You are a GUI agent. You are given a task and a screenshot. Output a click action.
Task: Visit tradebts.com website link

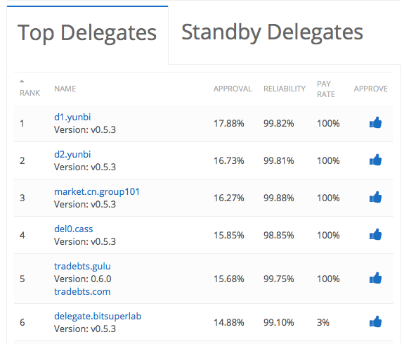point(82,292)
